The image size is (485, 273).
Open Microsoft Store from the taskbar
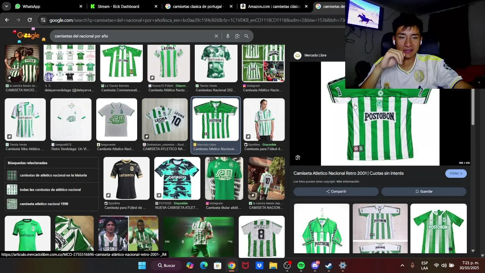217,265
